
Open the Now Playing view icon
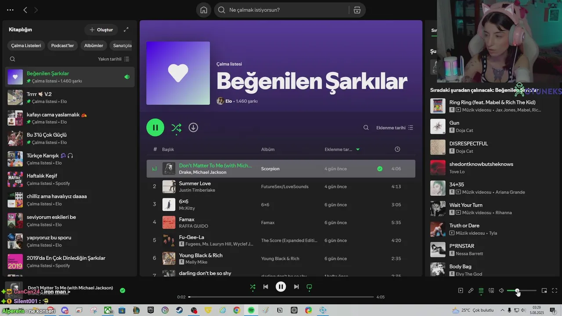(x=461, y=291)
